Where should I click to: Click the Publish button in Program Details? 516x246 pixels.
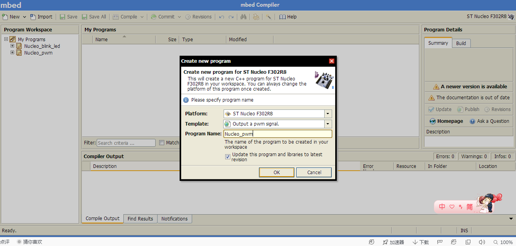(x=468, y=109)
